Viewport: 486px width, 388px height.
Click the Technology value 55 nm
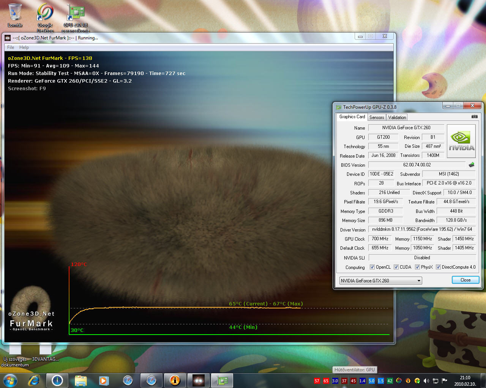click(383, 146)
